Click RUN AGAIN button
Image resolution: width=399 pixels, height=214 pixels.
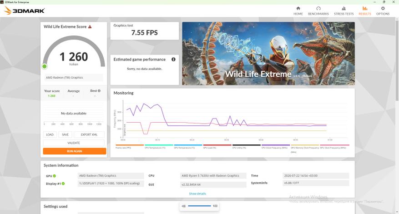75,151
